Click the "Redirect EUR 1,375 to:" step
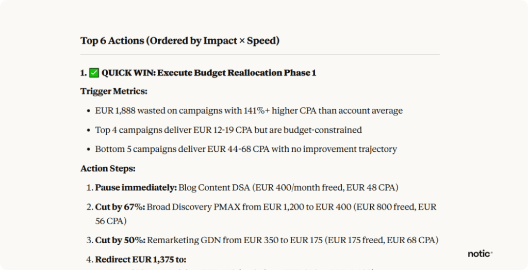Viewport: 528px width, 270px height. coord(140,259)
